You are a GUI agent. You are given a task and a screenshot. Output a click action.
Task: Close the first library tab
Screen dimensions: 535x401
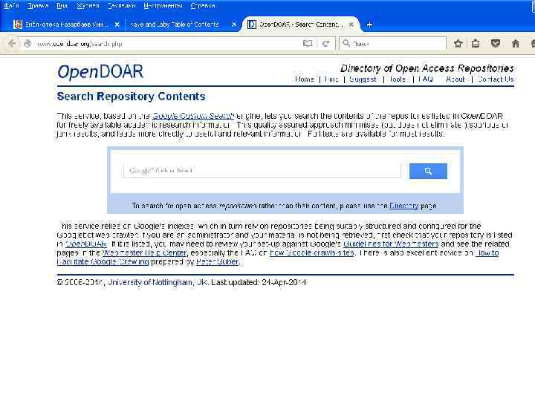117,25
